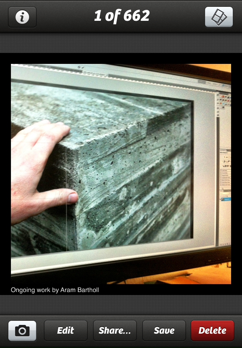
Task: Edit the current photo
Action: (66, 331)
